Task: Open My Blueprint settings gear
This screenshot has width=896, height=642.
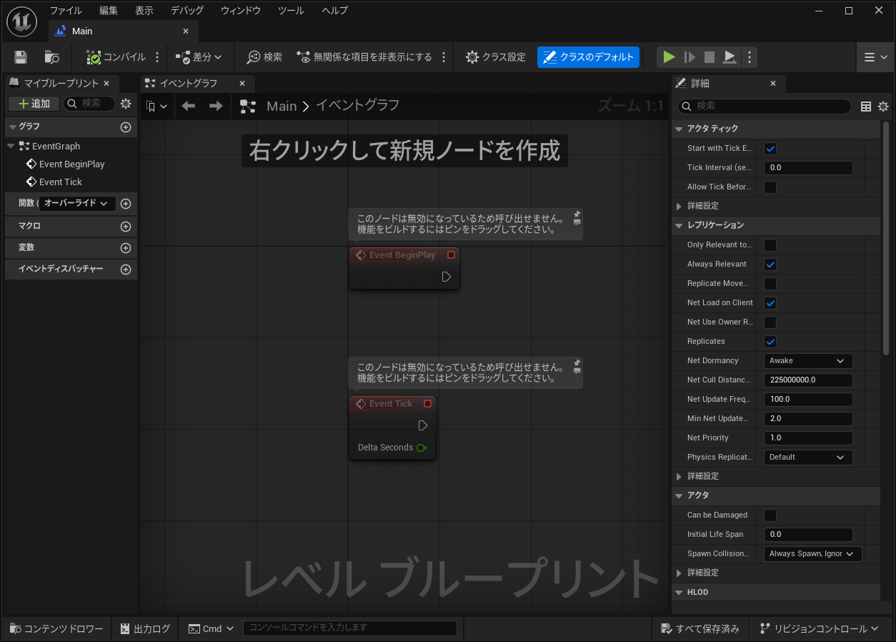Action: coord(126,104)
